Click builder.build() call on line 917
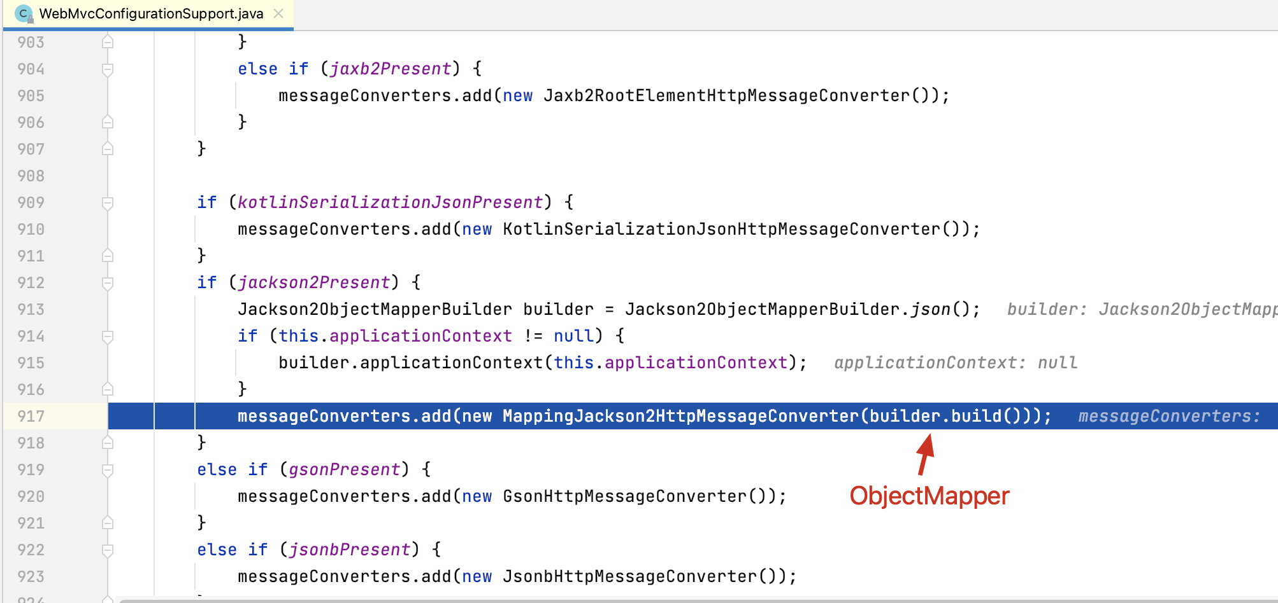This screenshot has height=603, width=1278. 946,416
